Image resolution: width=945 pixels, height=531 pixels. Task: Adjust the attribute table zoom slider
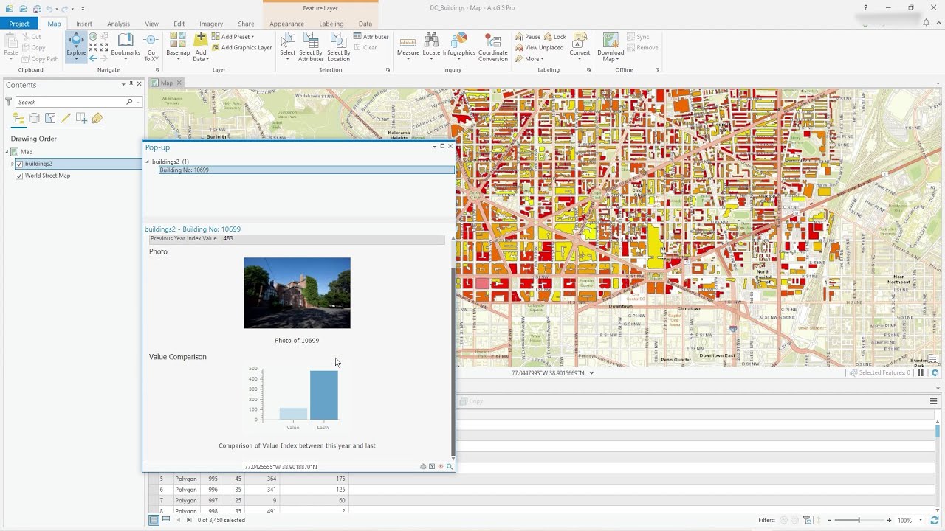(858, 520)
